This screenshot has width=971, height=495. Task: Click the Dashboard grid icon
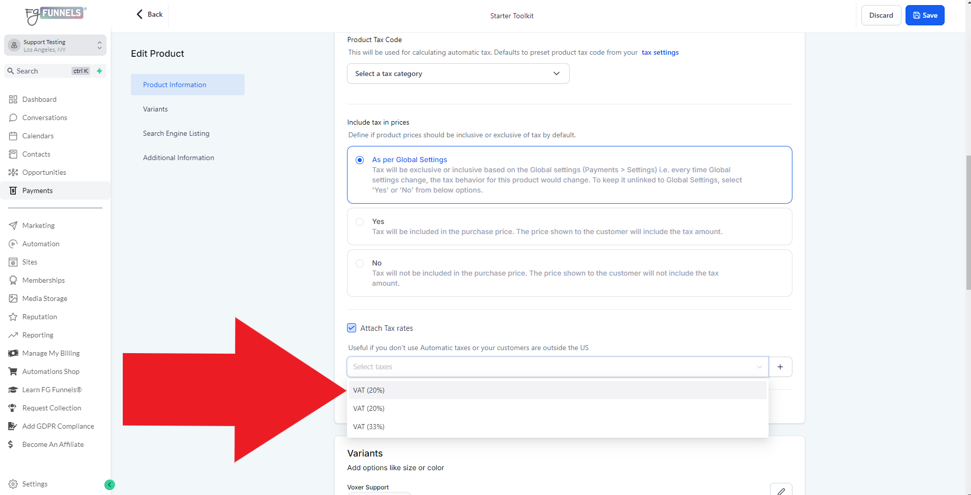[x=13, y=99]
